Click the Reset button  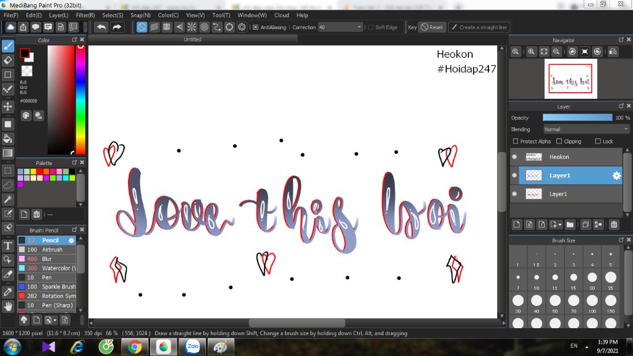click(431, 27)
